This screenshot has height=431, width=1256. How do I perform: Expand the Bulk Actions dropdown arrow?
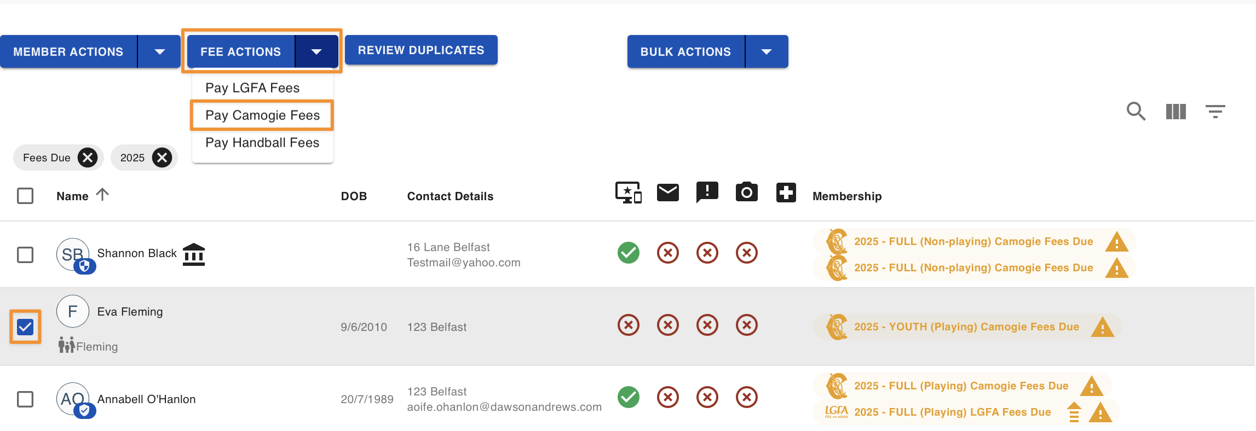[x=767, y=51]
